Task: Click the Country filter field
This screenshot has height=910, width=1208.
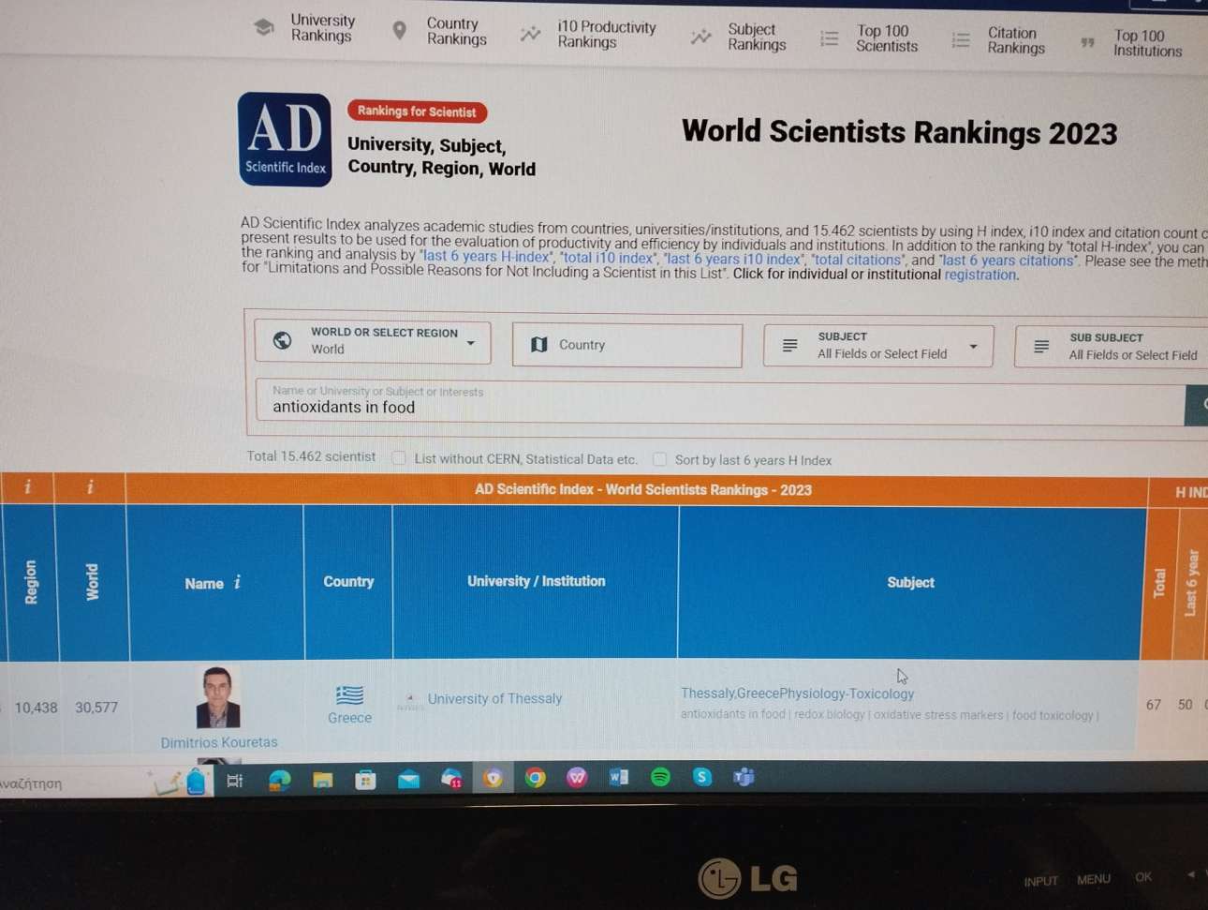Action: [627, 345]
